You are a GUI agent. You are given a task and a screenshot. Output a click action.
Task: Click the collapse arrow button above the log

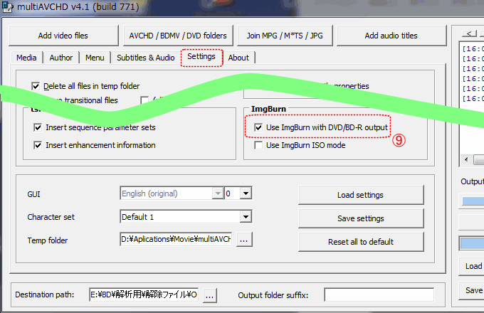coord(470,33)
